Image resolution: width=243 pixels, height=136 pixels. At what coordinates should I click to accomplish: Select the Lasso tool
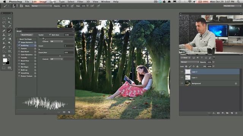4,23
